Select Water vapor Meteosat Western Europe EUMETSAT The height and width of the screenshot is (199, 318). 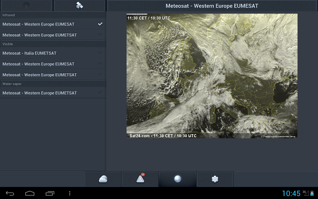tap(40, 93)
